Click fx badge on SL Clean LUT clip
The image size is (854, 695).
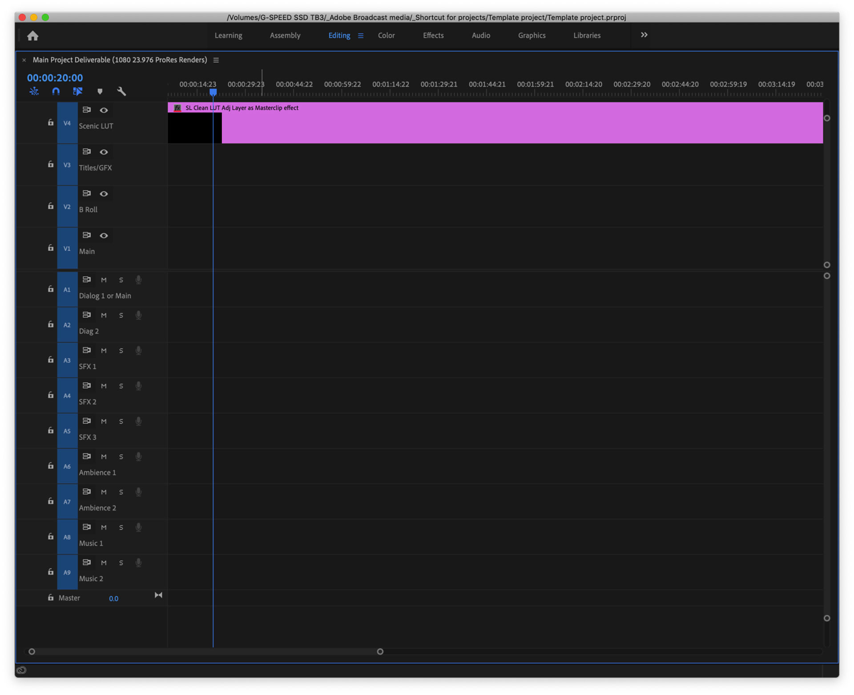(x=177, y=108)
